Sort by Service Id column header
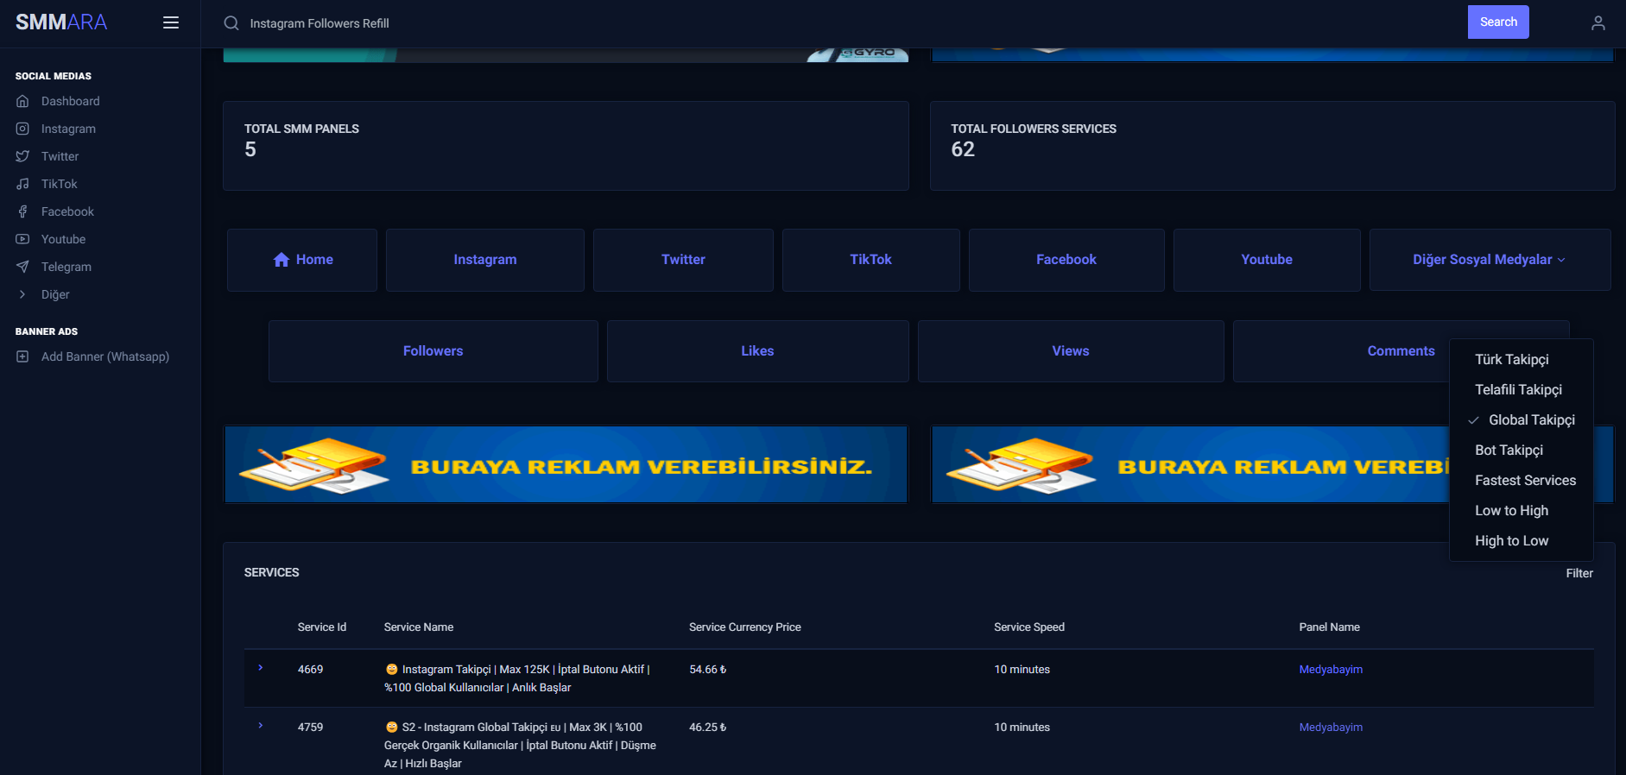This screenshot has height=775, width=1626. click(x=322, y=627)
